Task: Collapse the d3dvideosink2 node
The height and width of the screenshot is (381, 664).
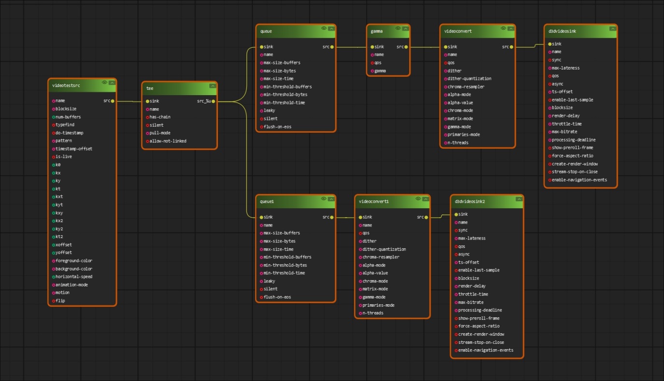Action: pyautogui.click(x=519, y=198)
